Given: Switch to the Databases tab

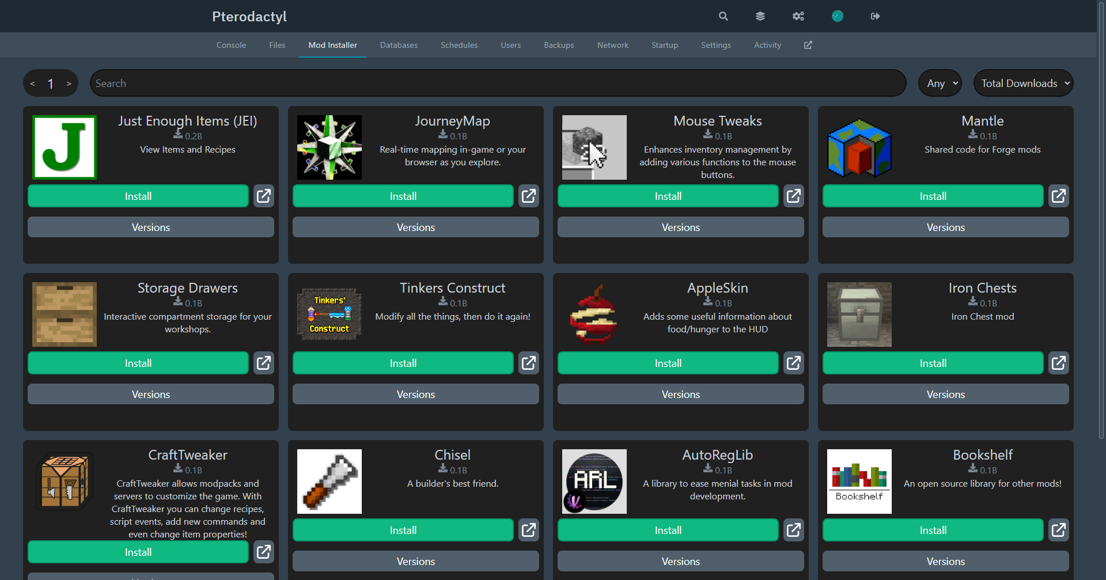Looking at the screenshot, I should pyautogui.click(x=399, y=45).
